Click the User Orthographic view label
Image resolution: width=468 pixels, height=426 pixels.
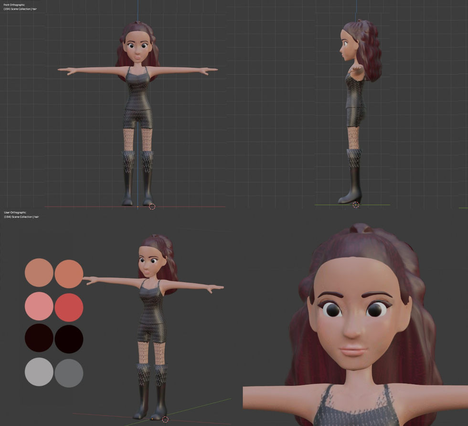(15, 213)
